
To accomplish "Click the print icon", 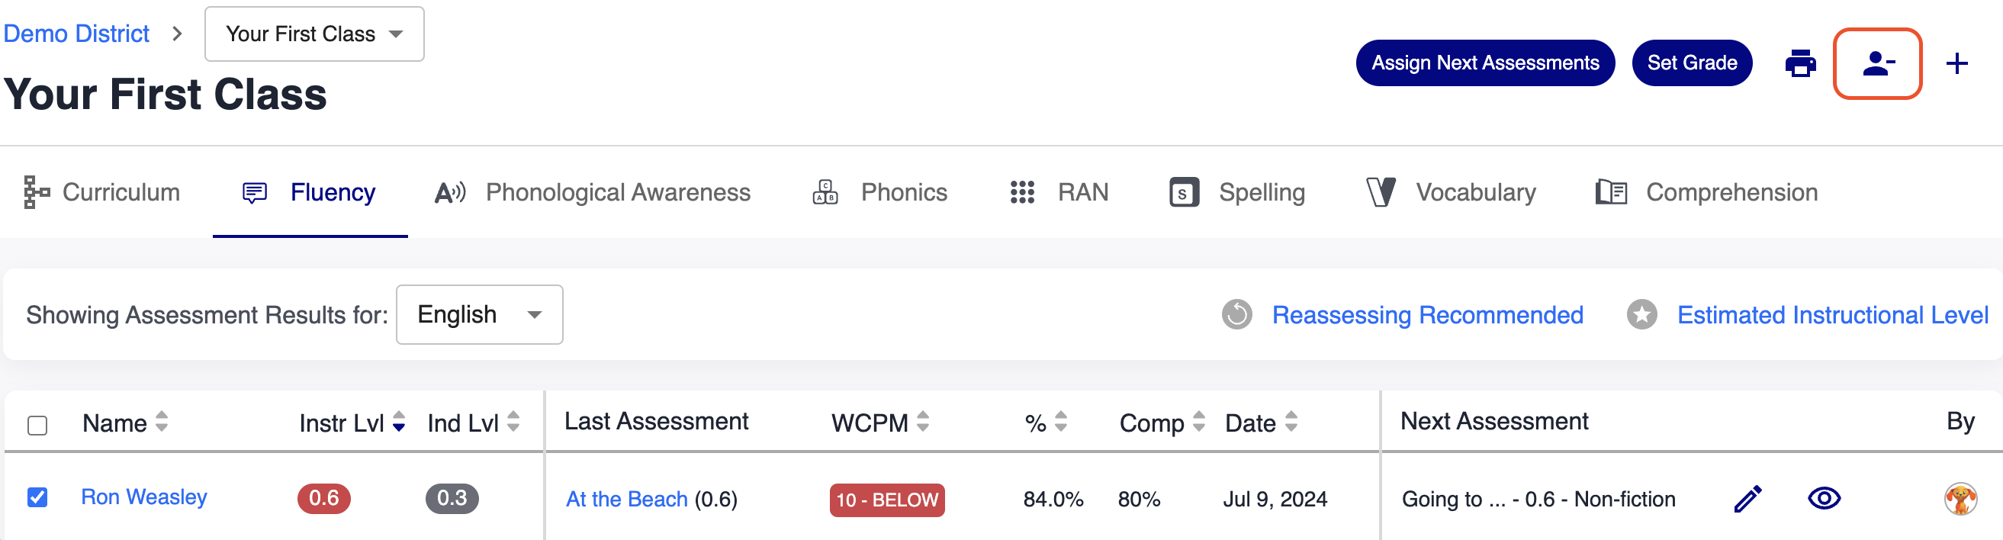I will click(x=1799, y=64).
